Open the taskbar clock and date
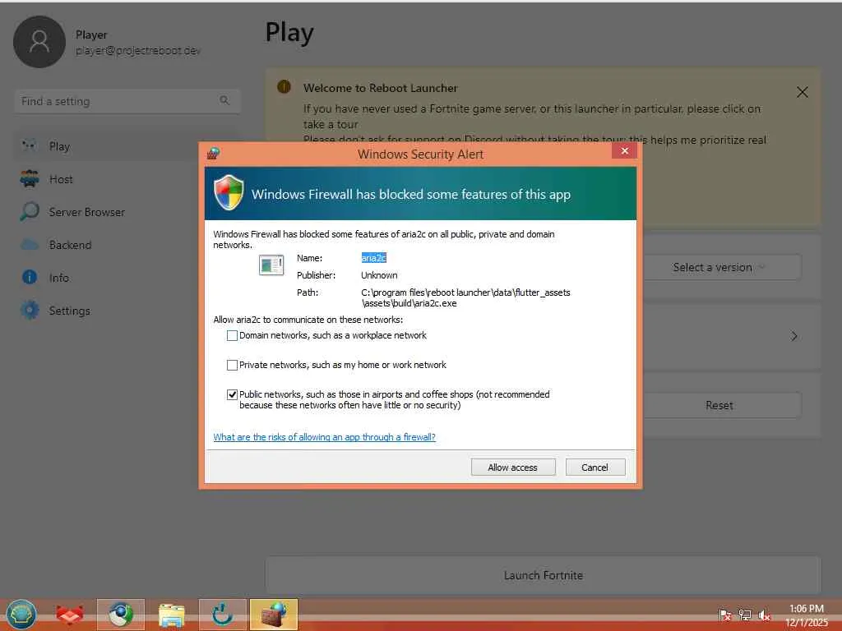This screenshot has width=842, height=631. click(807, 615)
